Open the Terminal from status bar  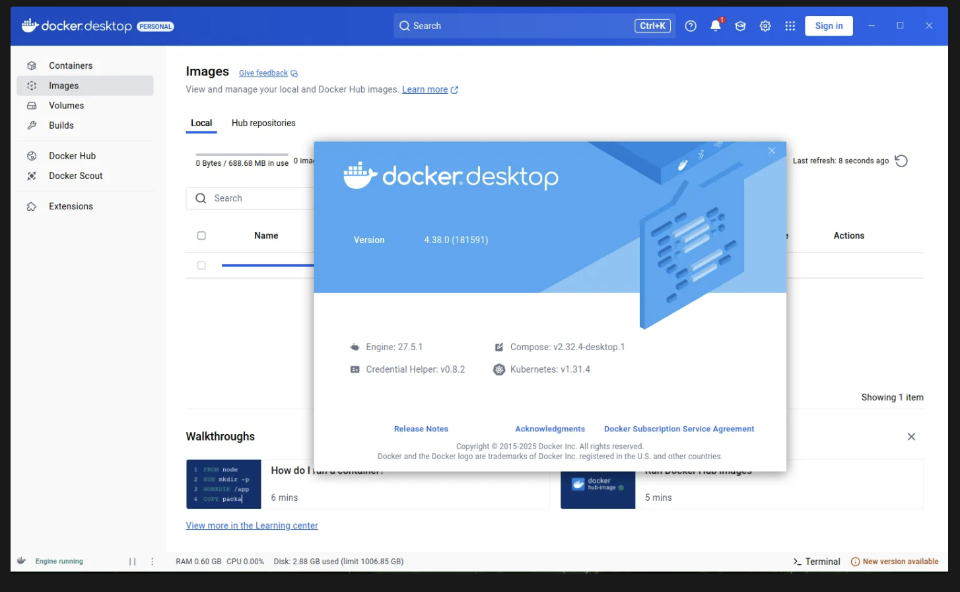click(817, 562)
